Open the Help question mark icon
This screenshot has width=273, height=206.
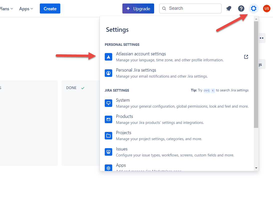pos(241,8)
